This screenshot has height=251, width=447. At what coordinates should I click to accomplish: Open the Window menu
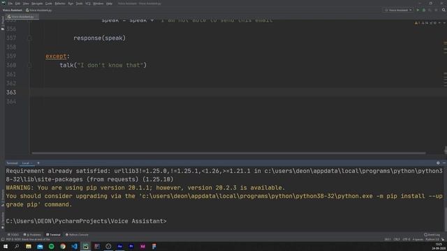98,3
